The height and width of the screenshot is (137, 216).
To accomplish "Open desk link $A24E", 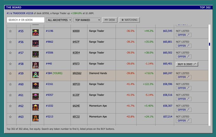I will [x=76, y=106].
